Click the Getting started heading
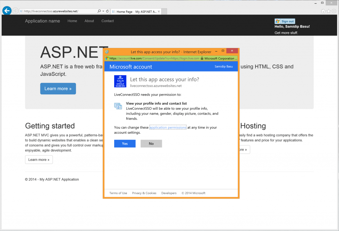339x231 pixels. click(x=50, y=126)
